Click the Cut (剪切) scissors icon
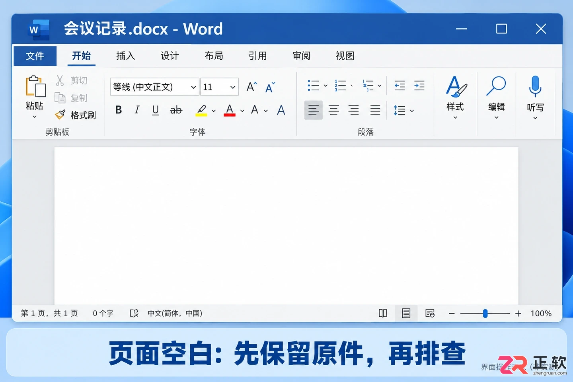The image size is (573, 382). [x=60, y=80]
